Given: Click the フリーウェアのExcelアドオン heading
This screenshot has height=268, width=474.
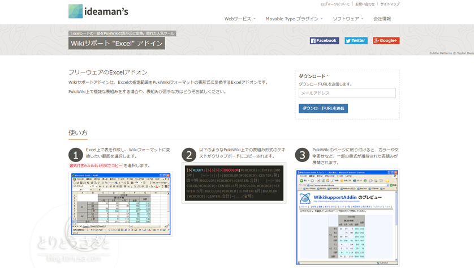Looking at the screenshot, I should click(x=108, y=73).
